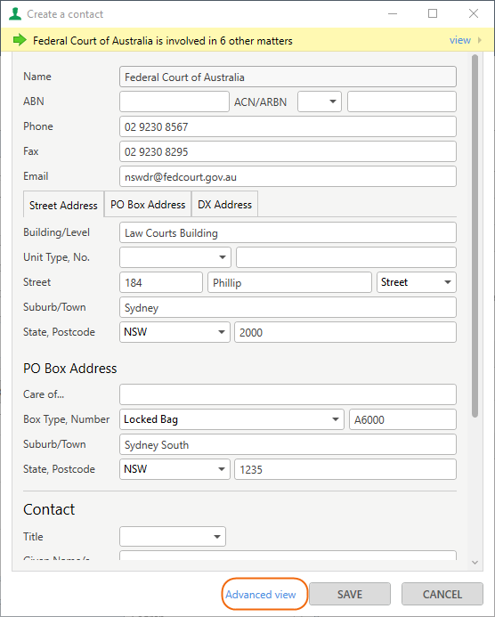Click the 'view' link in yellow banner
The image size is (495, 617).
pyautogui.click(x=460, y=40)
